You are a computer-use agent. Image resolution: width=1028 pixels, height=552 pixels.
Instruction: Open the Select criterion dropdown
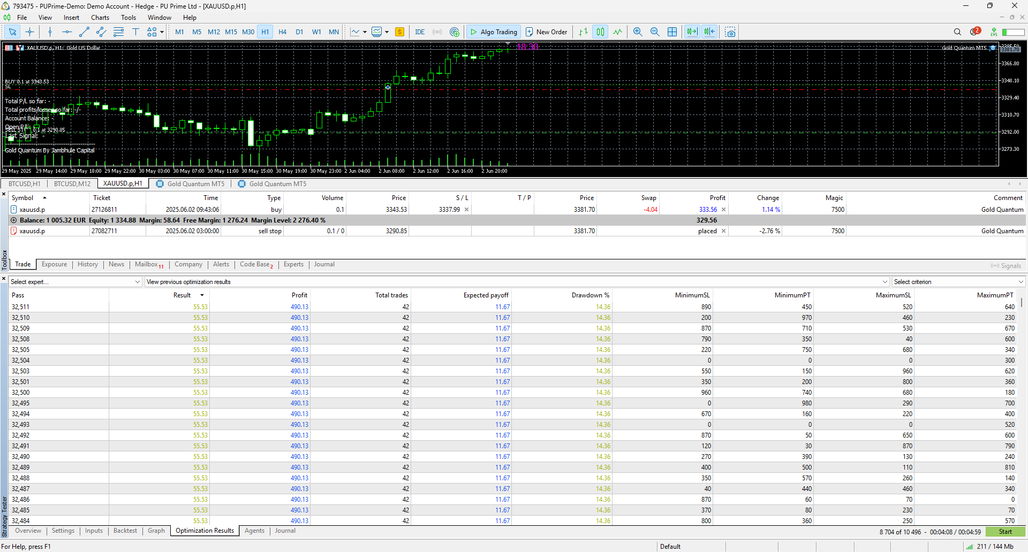[x=1021, y=282]
